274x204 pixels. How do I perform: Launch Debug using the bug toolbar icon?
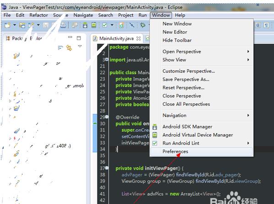[143, 25]
